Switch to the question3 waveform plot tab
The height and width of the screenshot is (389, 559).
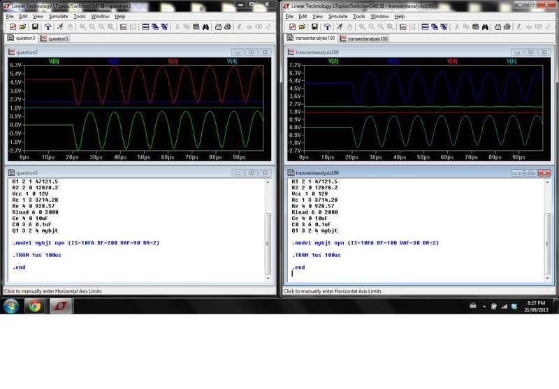[x=54, y=38]
